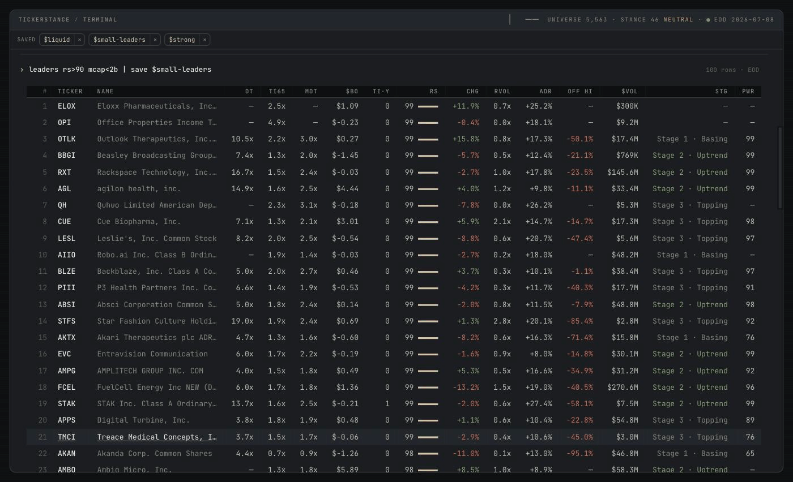
Task: Select the EVC ticker
Action: tap(64, 354)
